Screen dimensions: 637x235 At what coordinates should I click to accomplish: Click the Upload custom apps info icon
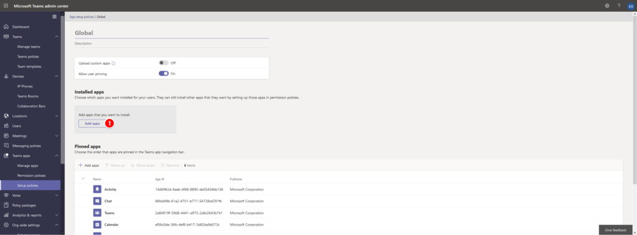click(x=114, y=63)
